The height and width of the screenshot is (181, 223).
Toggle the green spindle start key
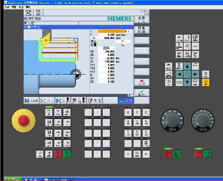tap(177, 154)
